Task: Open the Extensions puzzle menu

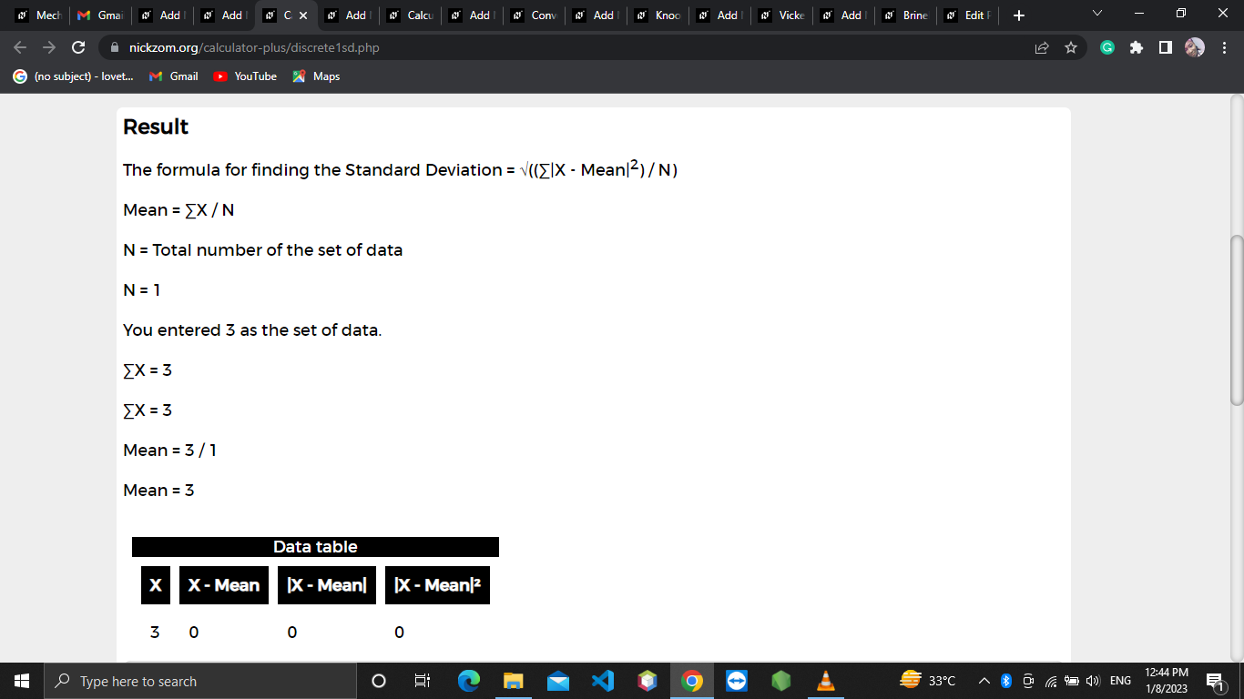Action: tap(1137, 47)
